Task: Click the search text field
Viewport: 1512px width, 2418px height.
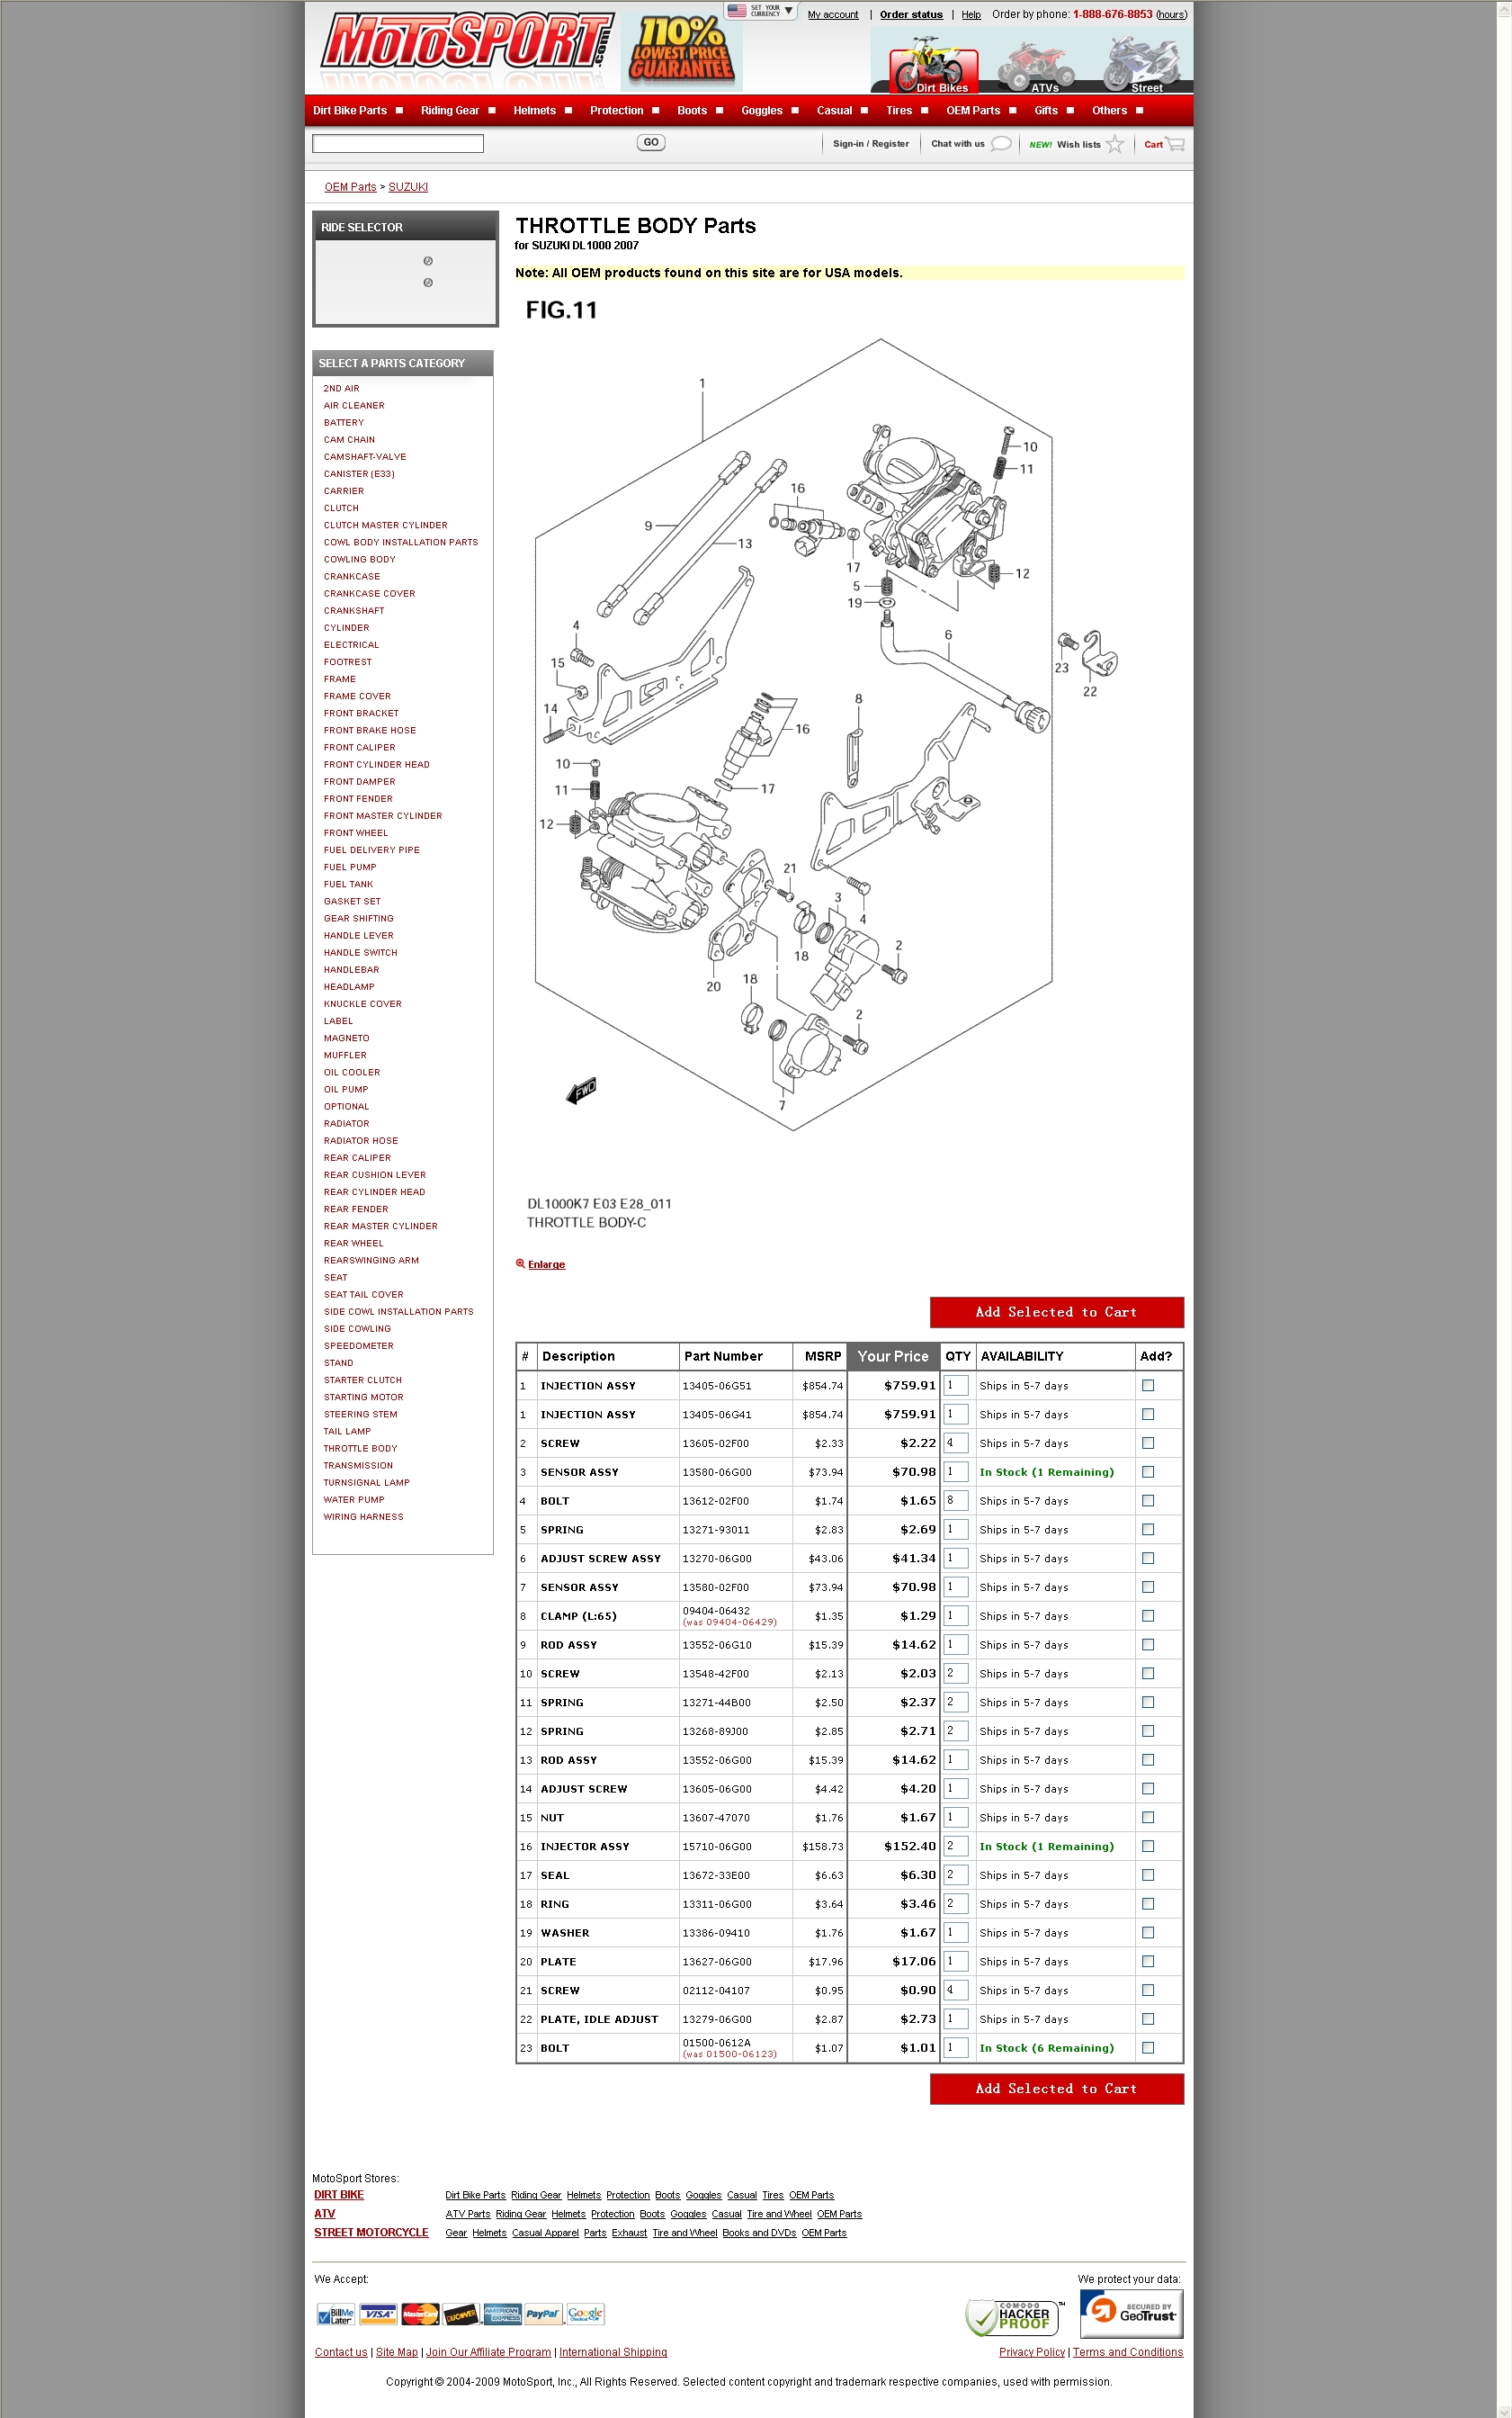Action: (398, 144)
